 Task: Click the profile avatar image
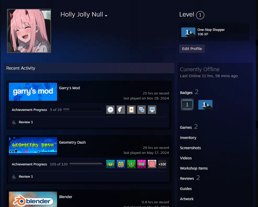(x=29, y=31)
